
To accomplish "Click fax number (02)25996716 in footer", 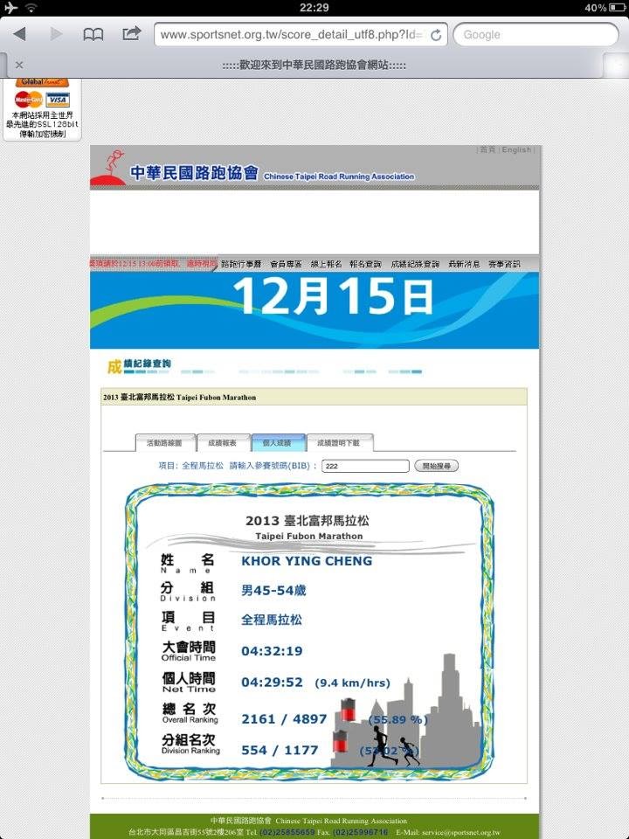I will [x=360, y=832].
